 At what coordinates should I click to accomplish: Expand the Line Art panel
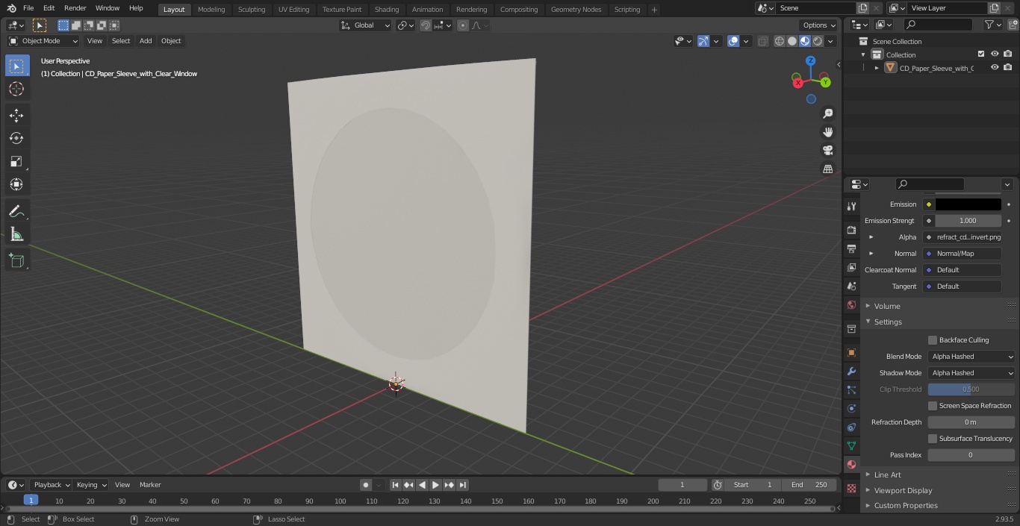pos(888,475)
